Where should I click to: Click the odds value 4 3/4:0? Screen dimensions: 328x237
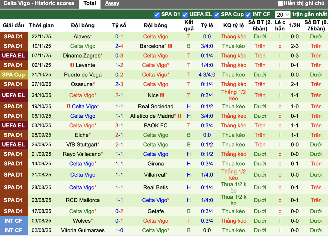coord(207,75)
